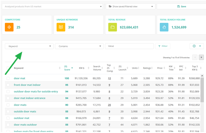
Task: Click the gear settings icon
Action: tap(194, 46)
